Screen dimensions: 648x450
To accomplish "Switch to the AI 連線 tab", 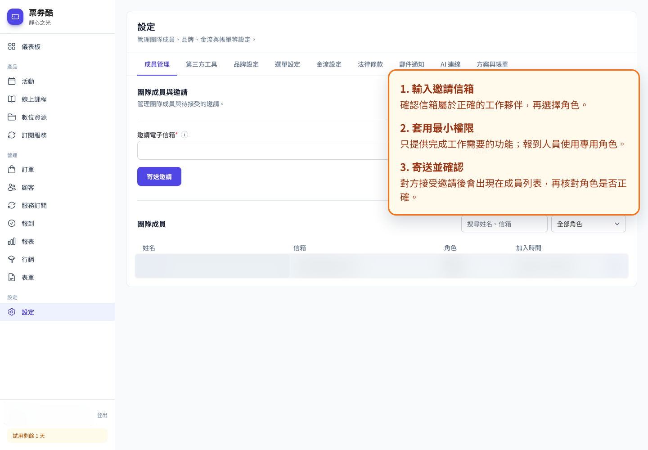I will [x=450, y=64].
